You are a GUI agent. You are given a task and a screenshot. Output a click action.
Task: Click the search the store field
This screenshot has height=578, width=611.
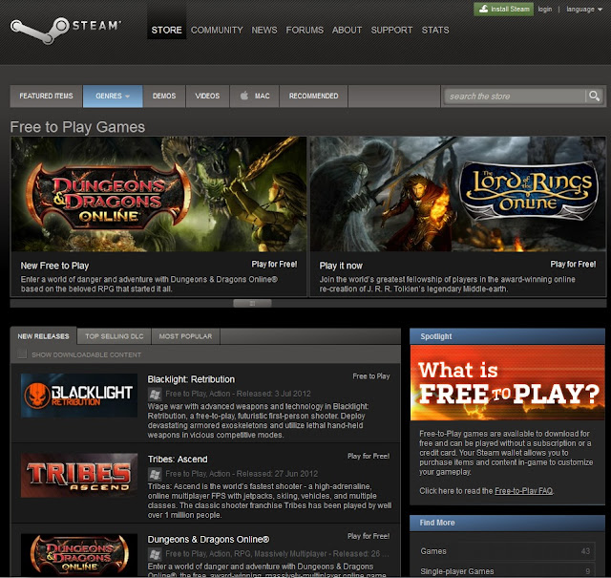coord(515,96)
